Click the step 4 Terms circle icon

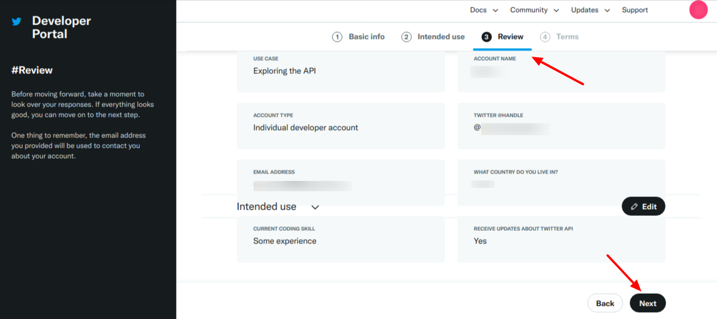point(545,37)
